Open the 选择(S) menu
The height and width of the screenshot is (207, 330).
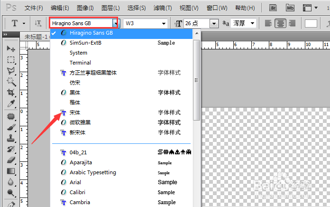coord(137,8)
